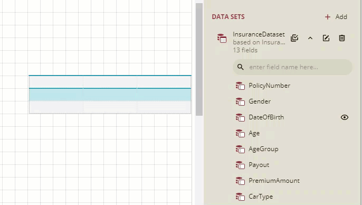This screenshot has height=205, width=362.
Task: Select the DateOfBirth field
Action: click(x=266, y=117)
